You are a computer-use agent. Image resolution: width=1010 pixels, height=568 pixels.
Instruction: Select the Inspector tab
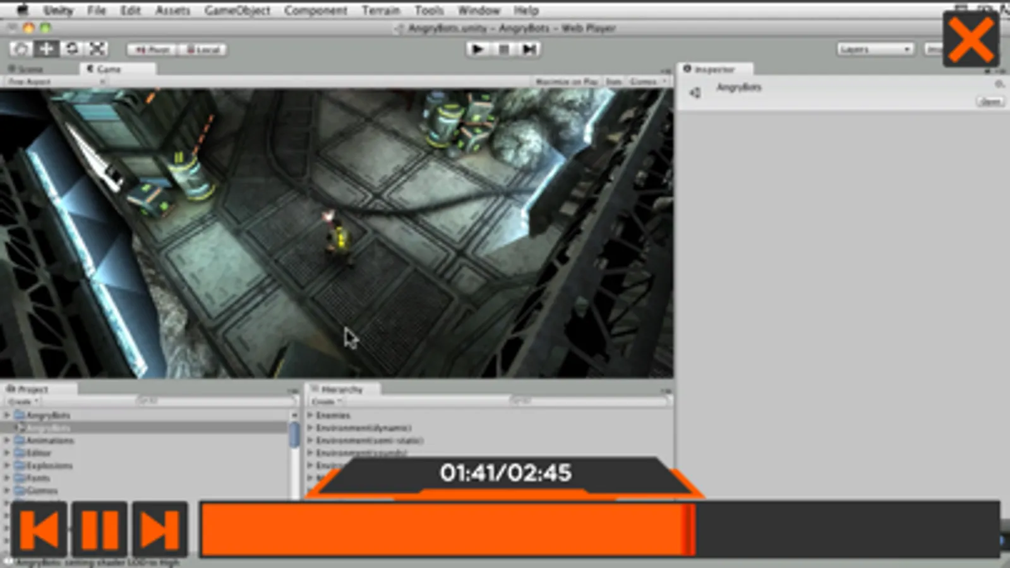[714, 69]
